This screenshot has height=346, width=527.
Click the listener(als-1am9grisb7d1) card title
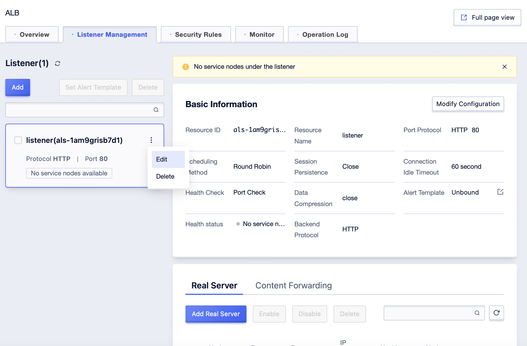point(74,140)
